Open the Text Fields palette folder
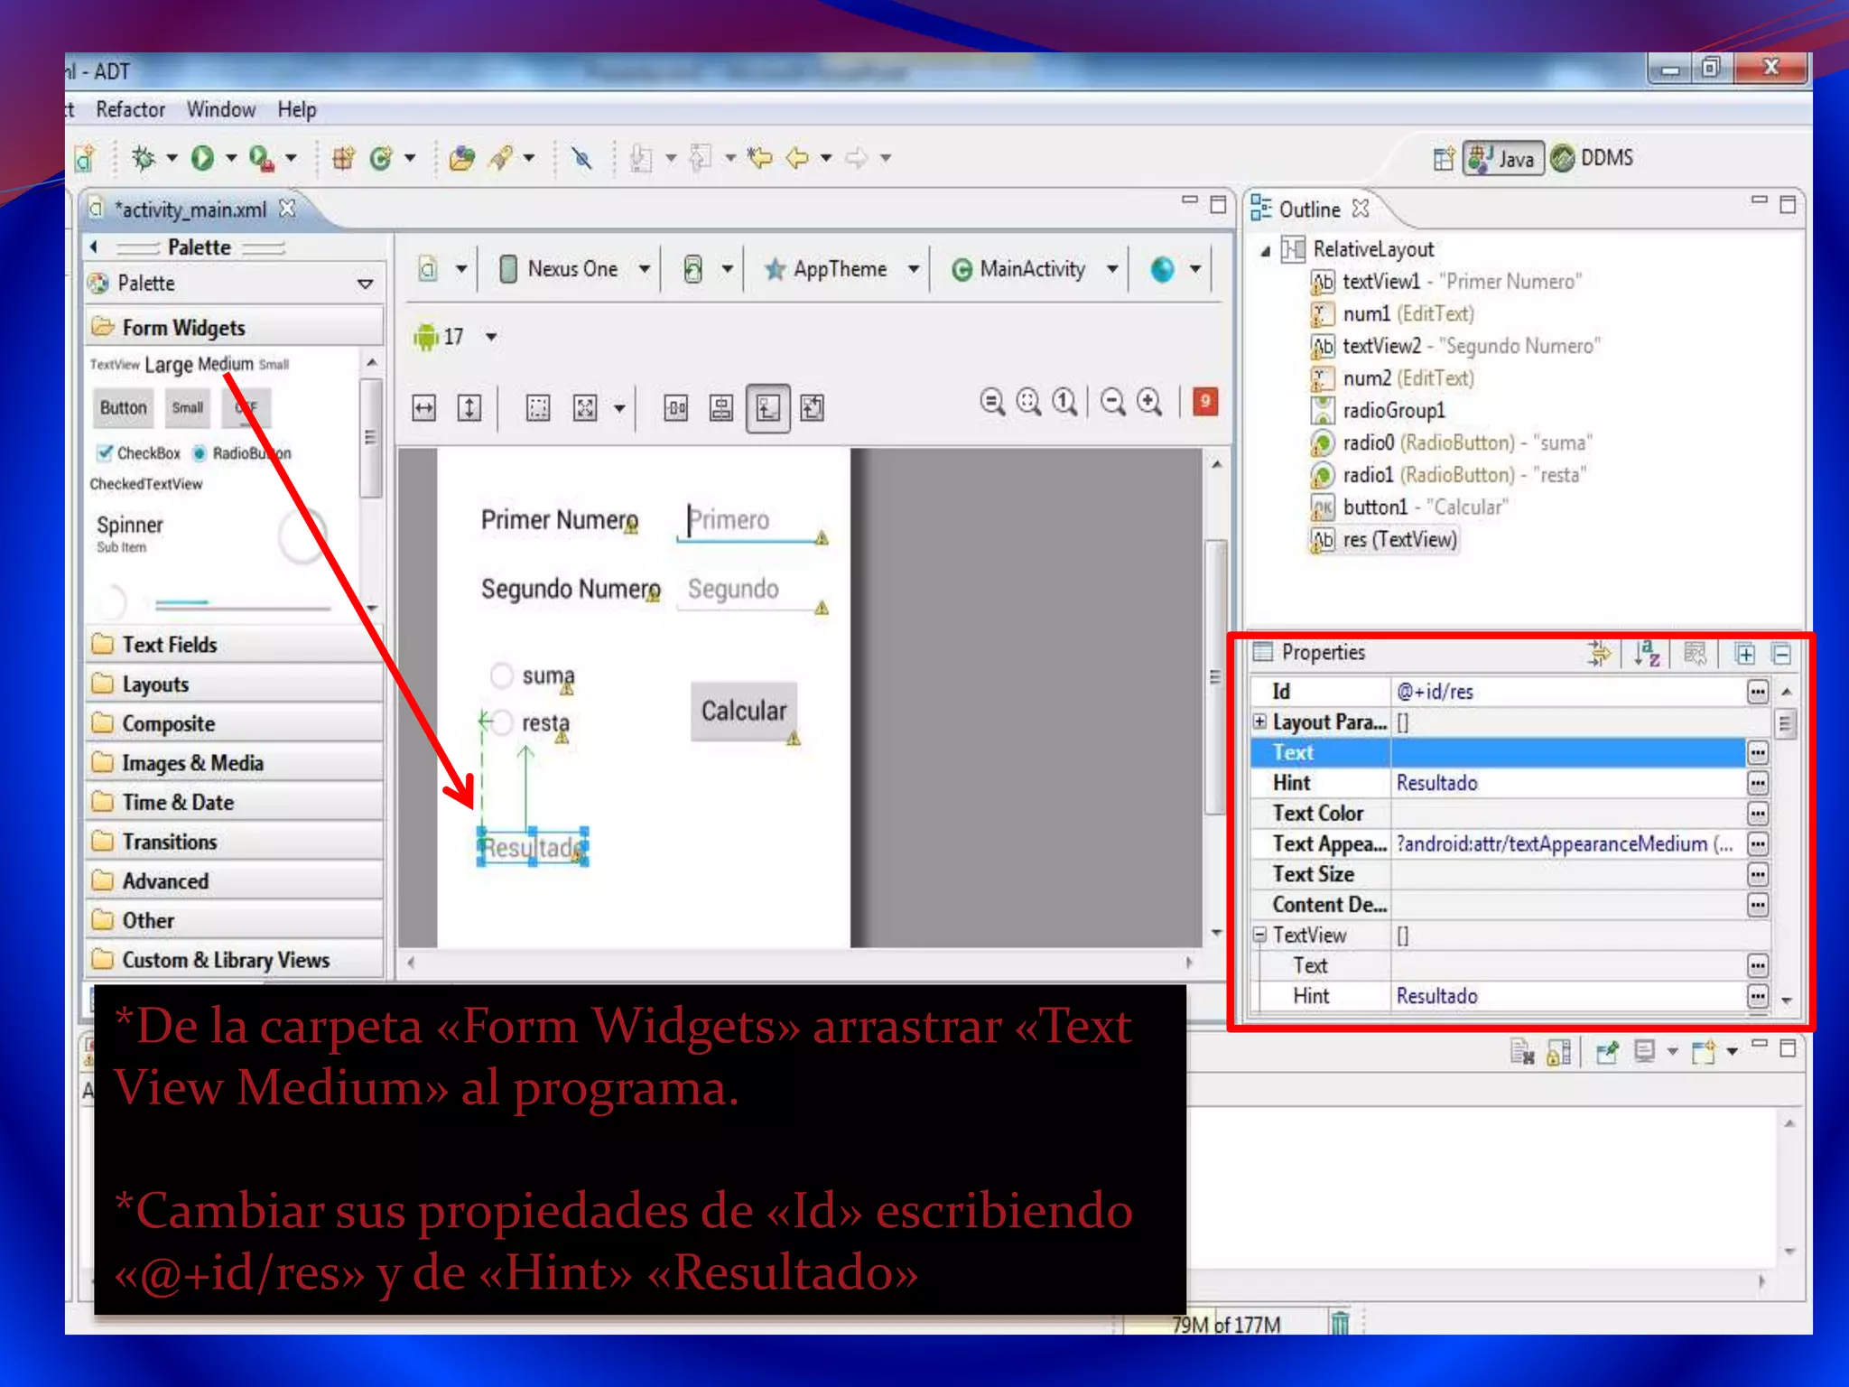 click(235, 645)
